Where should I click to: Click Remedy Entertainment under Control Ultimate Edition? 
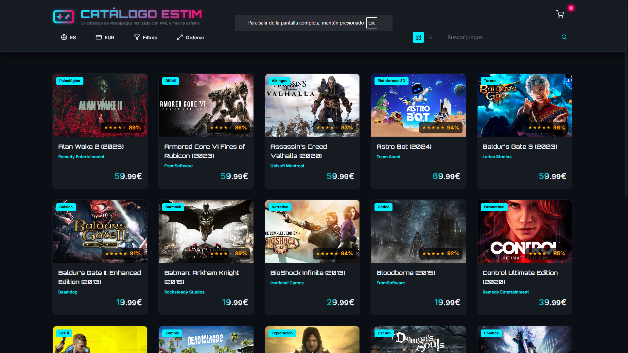tap(505, 292)
